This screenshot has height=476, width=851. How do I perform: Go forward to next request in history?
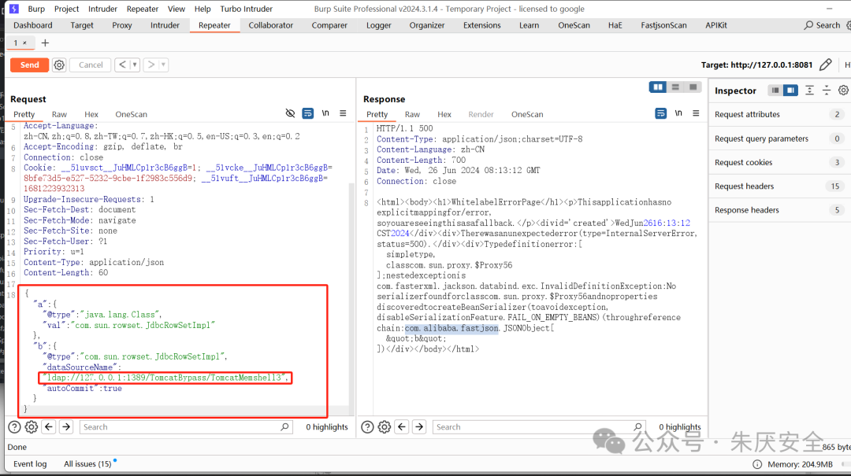[x=151, y=65]
